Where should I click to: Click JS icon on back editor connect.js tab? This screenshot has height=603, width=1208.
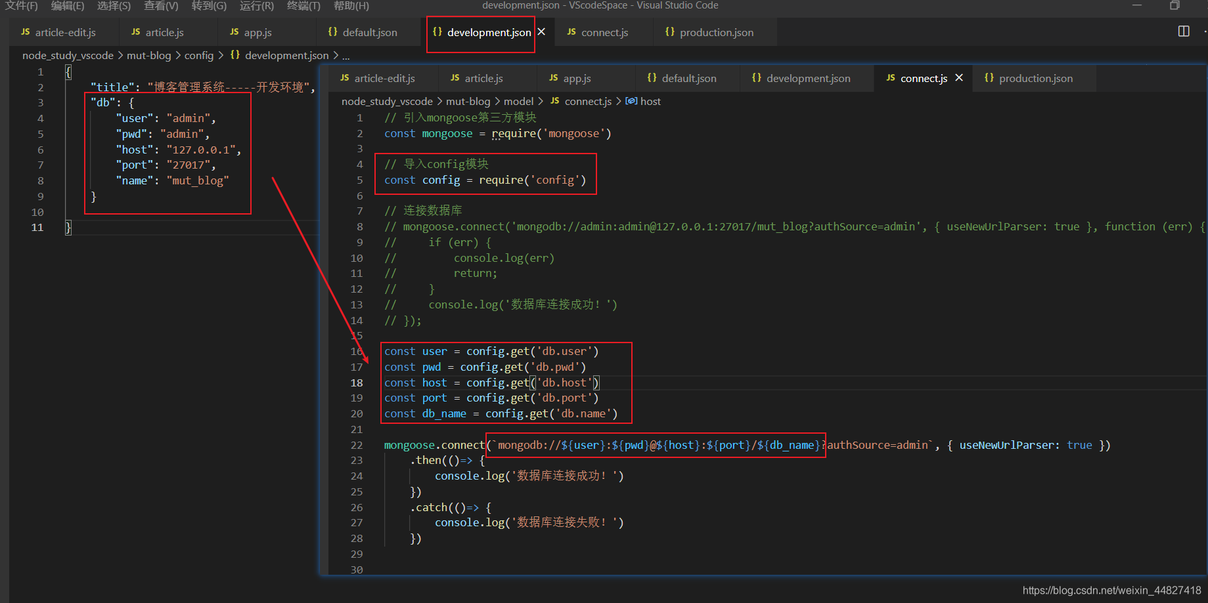pyautogui.click(x=571, y=31)
